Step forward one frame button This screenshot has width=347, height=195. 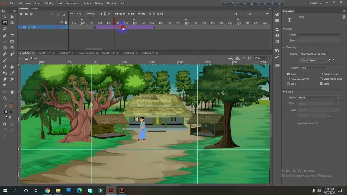[128, 14]
